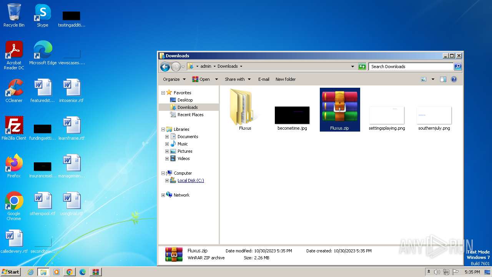This screenshot has height=277, width=492.
Task: Select the testingadditi... desktop file
Action: 71,18
